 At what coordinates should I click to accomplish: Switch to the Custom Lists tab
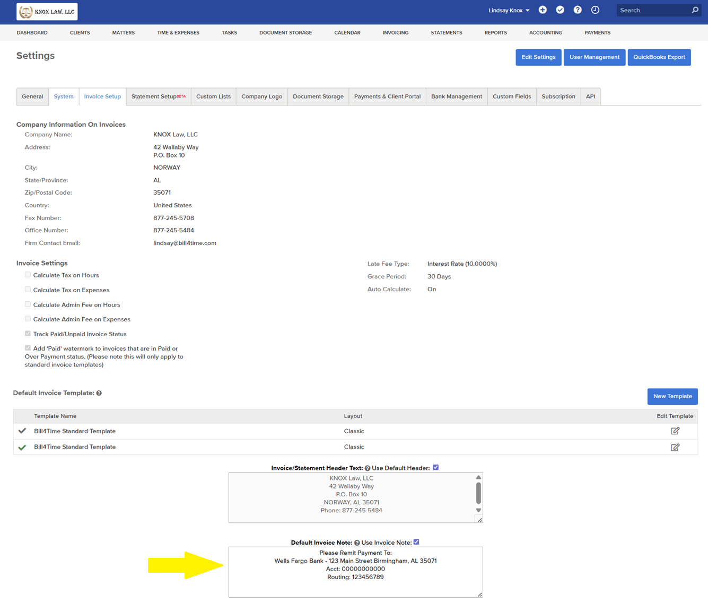(213, 97)
